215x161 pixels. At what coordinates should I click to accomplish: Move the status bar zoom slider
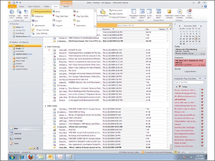click(187, 152)
